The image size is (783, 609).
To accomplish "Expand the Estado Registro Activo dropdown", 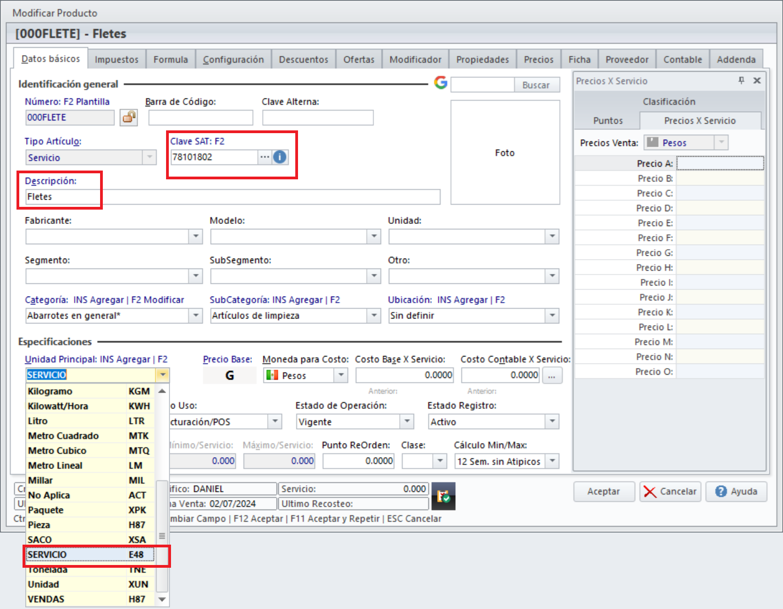I will point(552,421).
